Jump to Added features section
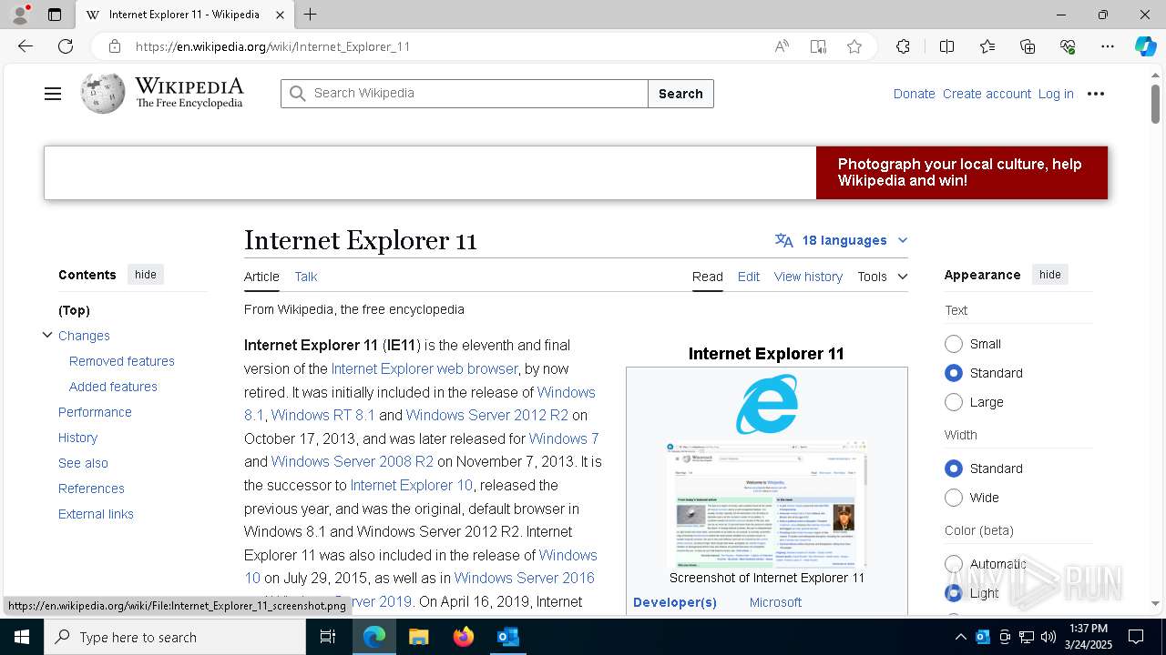Viewport: 1166px width, 655px height. pos(113,387)
